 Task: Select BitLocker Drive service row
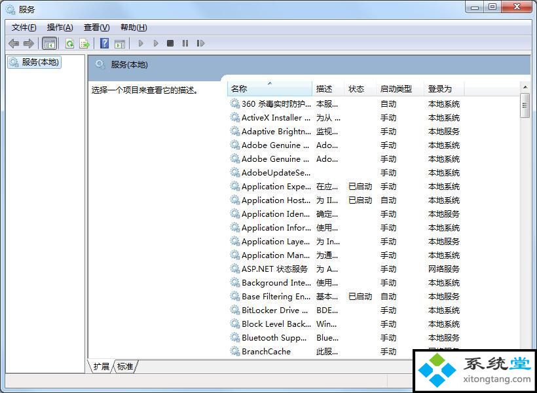tap(345, 310)
